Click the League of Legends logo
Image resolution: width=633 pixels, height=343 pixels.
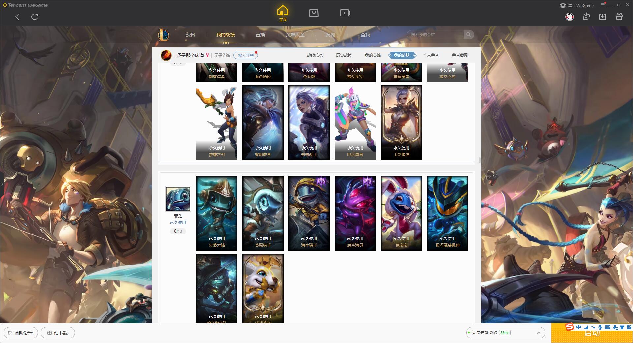coord(164,35)
